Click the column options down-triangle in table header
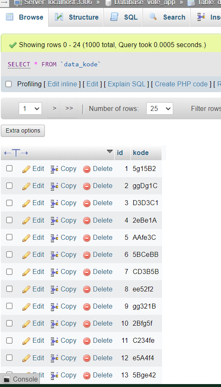Screen dimensions: 221x387 (110, 151)
